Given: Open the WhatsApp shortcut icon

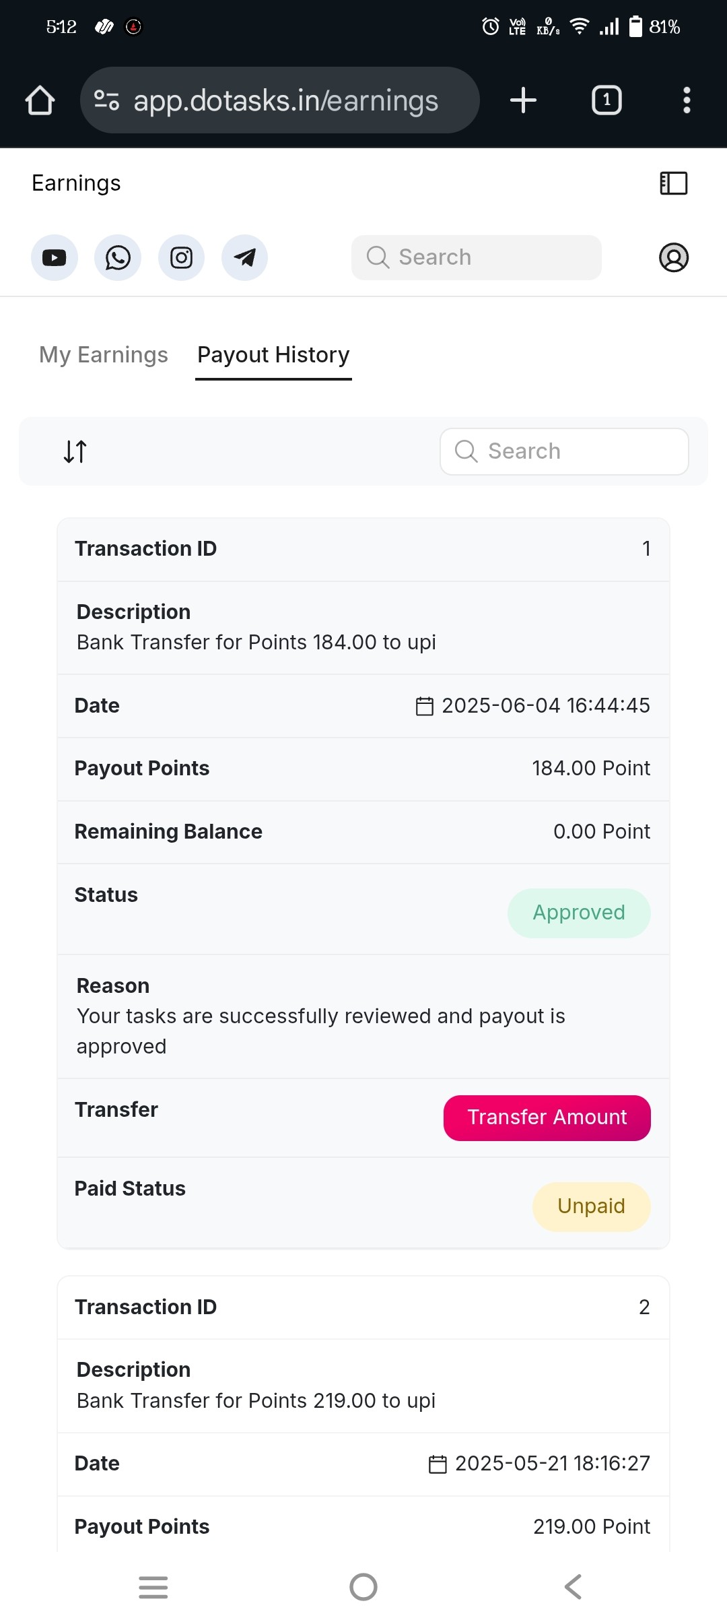Looking at the screenshot, I should coord(118,257).
